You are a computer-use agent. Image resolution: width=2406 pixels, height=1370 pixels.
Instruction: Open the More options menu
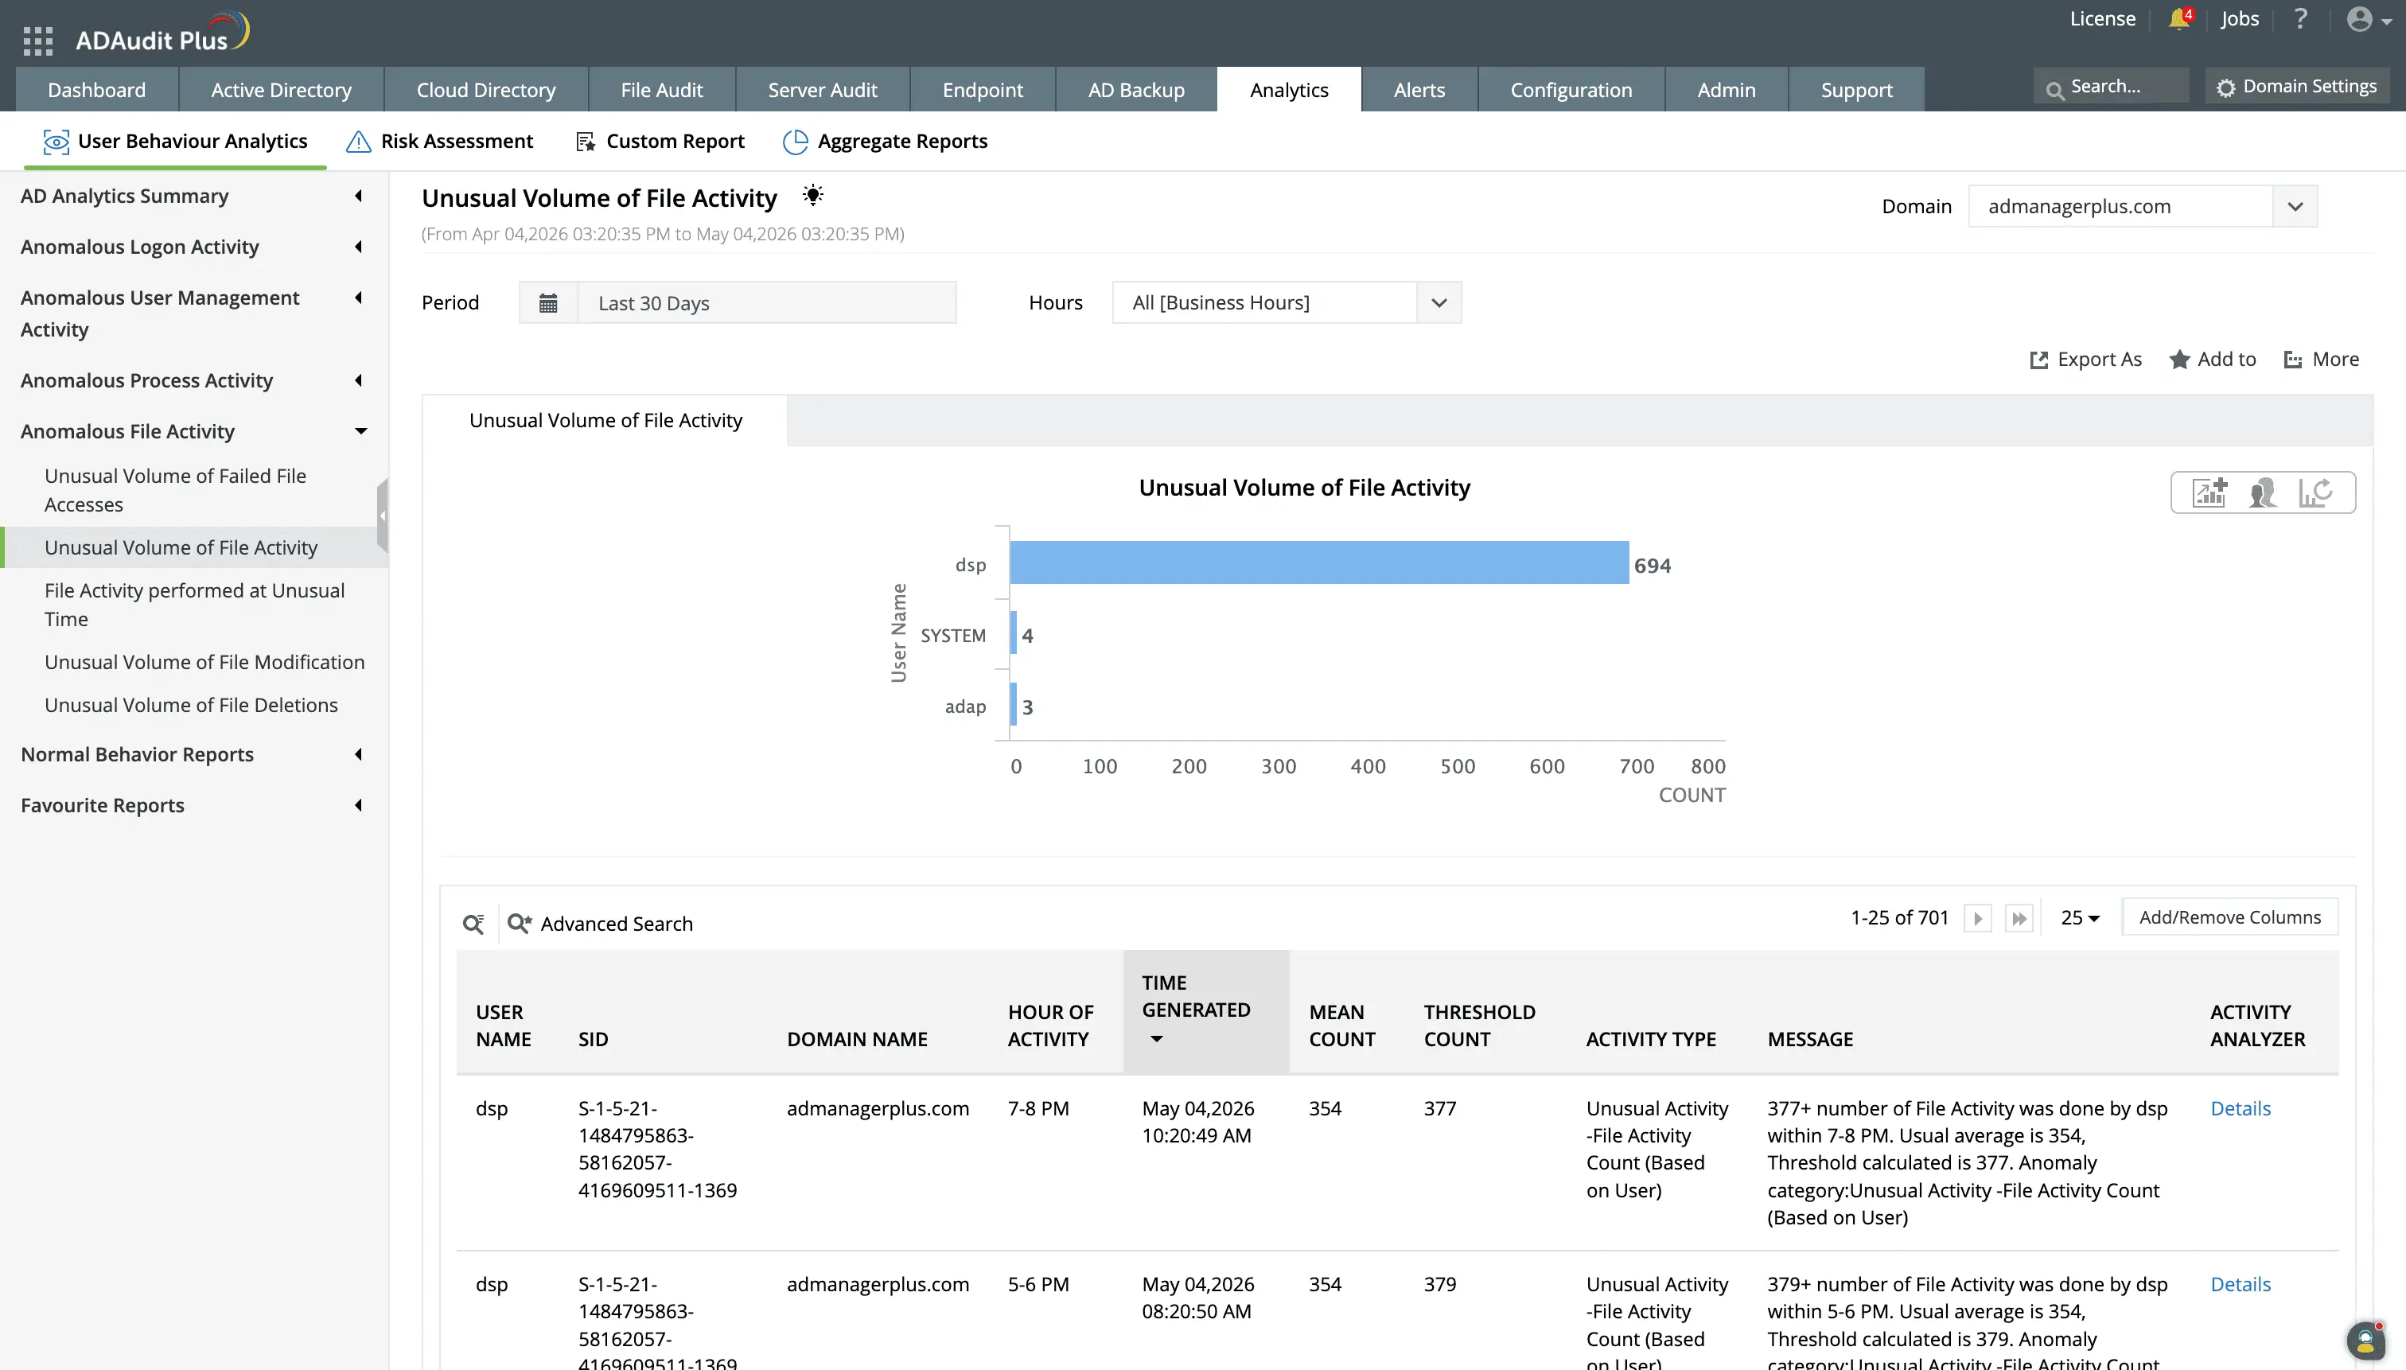pos(2322,360)
